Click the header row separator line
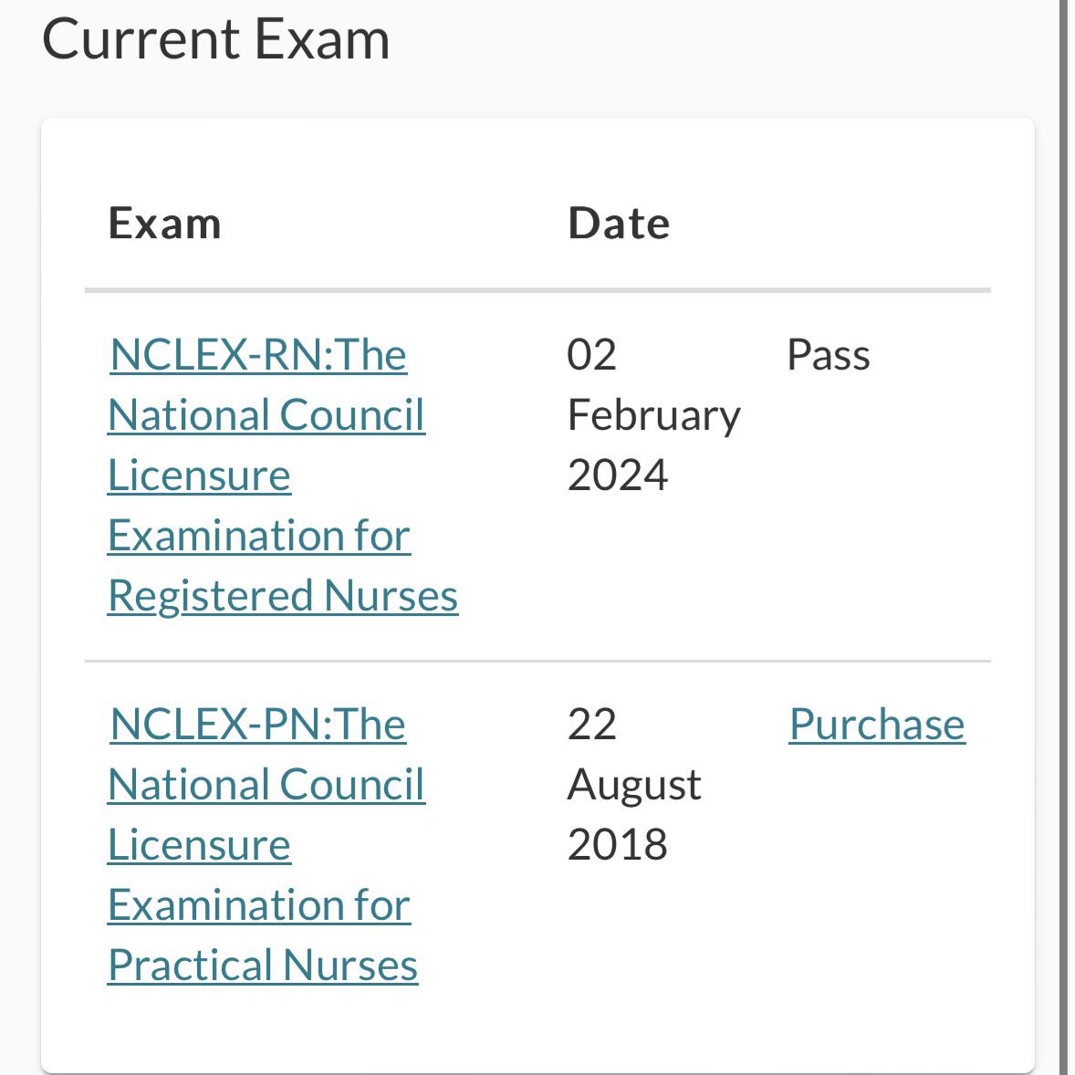Viewport: 1075px width, 1075px height. [x=537, y=289]
